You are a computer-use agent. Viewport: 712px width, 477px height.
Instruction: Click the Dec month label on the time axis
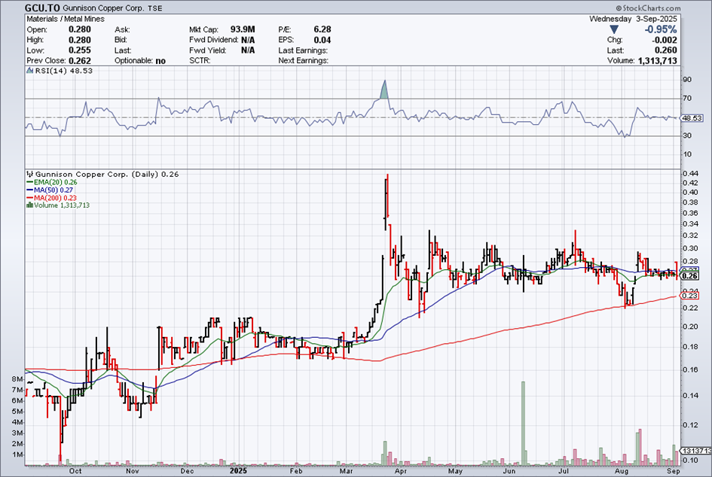click(187, 471)
